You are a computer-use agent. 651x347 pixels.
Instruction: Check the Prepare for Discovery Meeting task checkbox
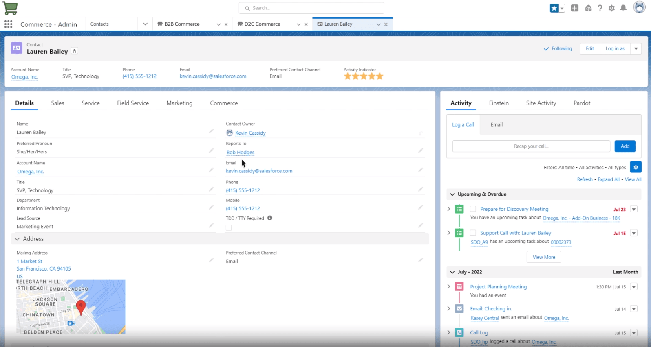[x=473, y=209]
